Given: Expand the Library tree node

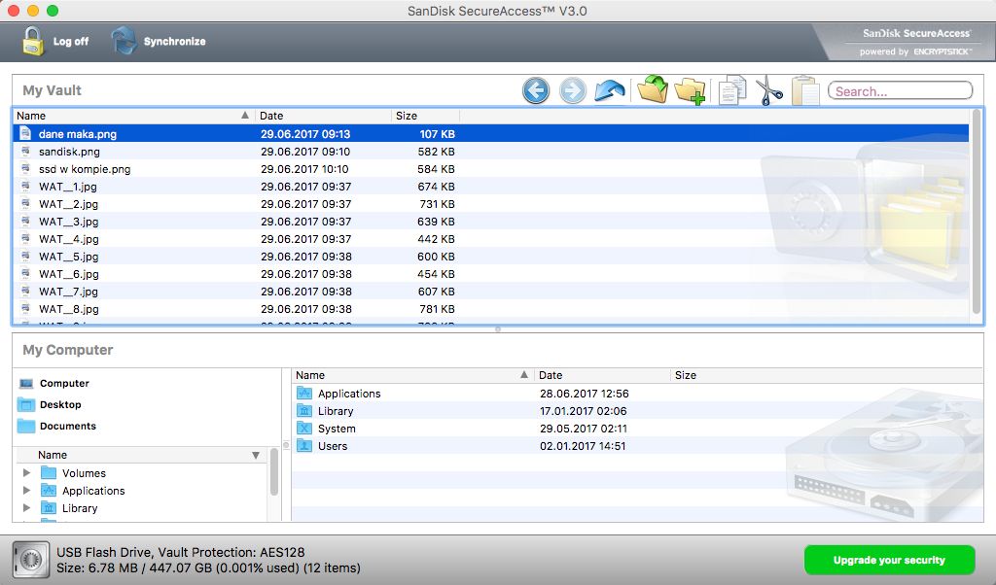Looking at the screenshot, I should [26, 507].
